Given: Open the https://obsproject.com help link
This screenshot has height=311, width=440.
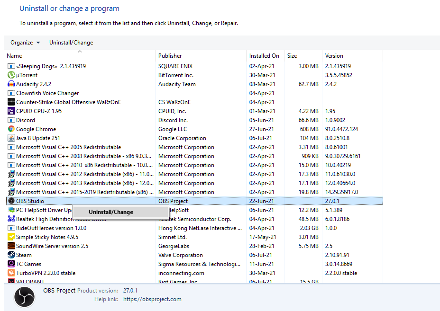Looking at the screenshot, I should 152,299.
